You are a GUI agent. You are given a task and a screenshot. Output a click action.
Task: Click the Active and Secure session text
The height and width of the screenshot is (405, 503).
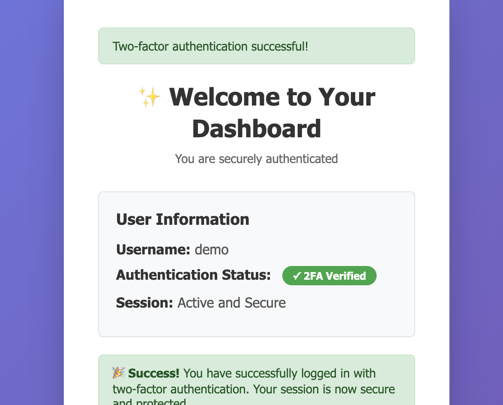[231, 303]
